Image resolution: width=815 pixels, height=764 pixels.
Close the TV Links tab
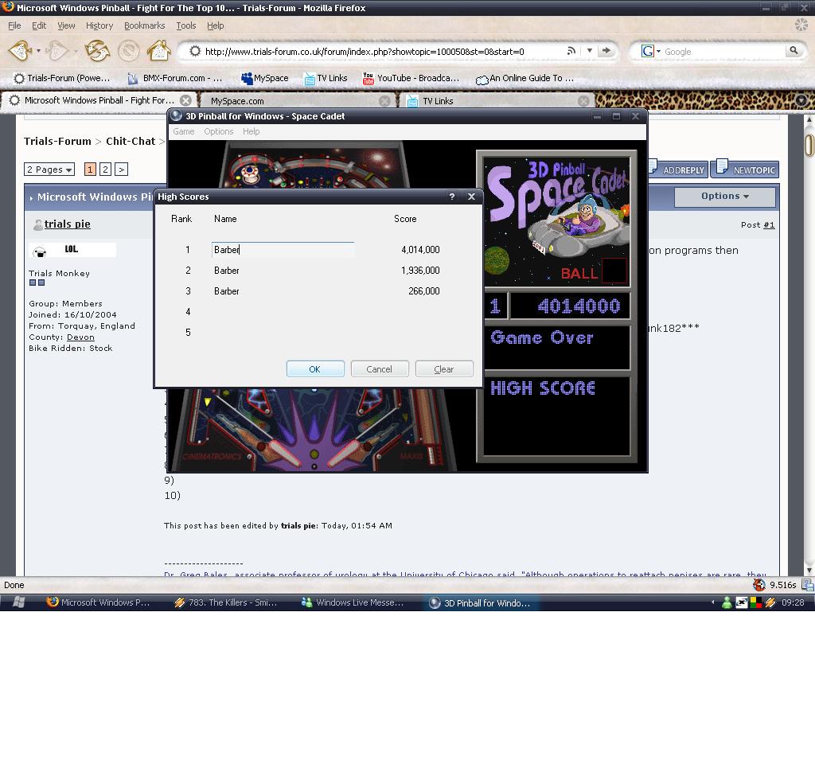[x=583, y=101]
